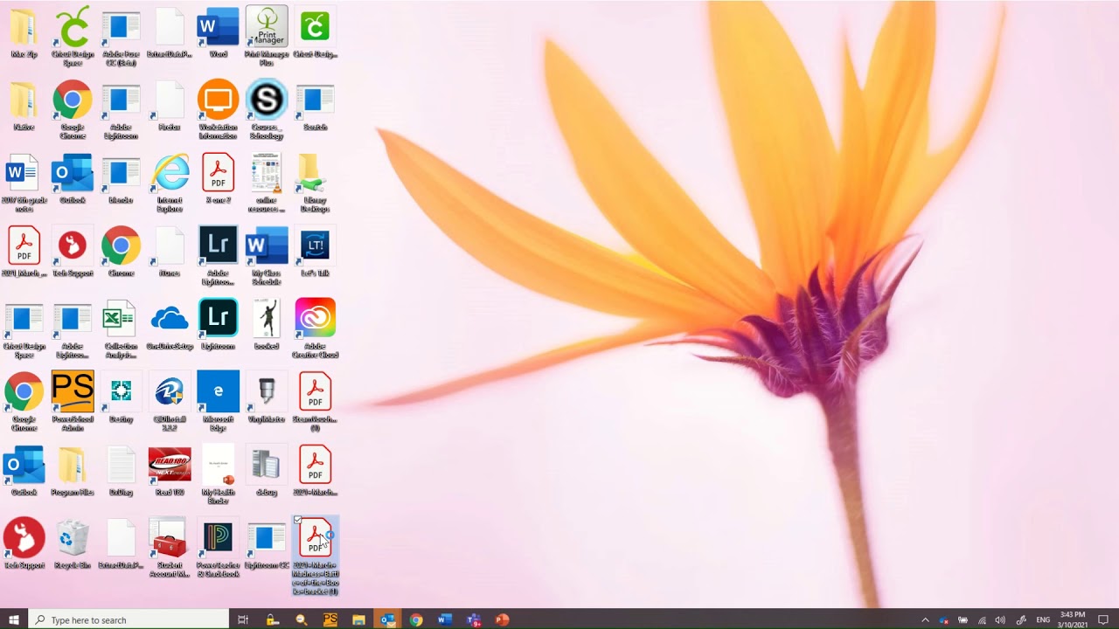Image resolution: width=1119 pixels, height=629 pixels.
Task: Open the Native folder
Action: coord(24,107)
